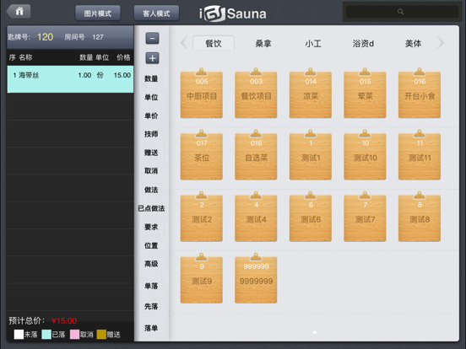
Task: Click the white 未落 legend swatch
Action: click(x=19, y=335)
